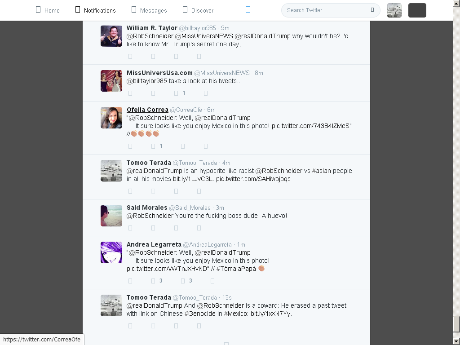The image size is (460, 345).
Task: Open the Andrea Legarreta name link
Action: (x=154, y=245)
